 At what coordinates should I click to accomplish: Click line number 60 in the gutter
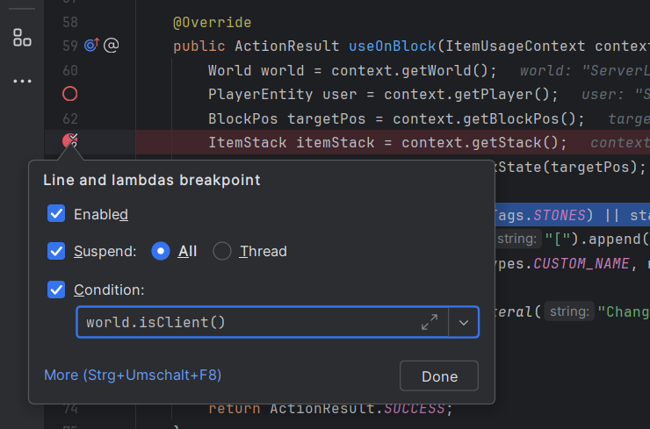(x=70, y=70)
